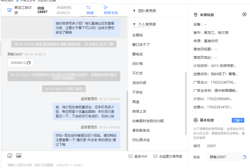Expand the 团队常用语 section

pos(134,11)
